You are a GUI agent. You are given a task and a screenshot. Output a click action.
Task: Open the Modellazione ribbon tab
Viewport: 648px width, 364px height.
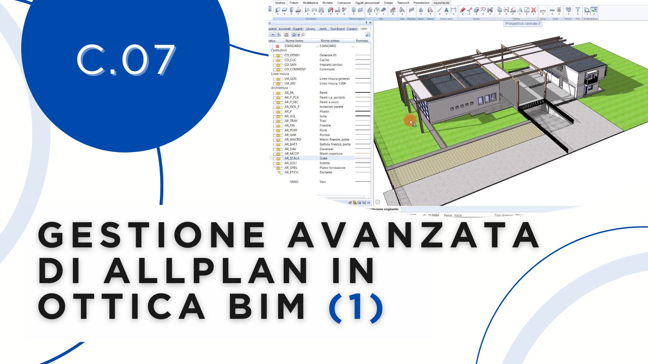coord(310,3)
